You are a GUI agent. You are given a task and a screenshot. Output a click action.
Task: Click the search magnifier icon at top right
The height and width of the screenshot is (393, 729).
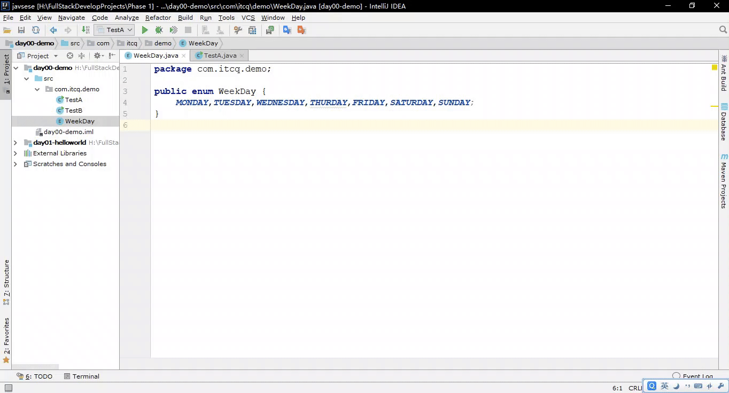723,30
